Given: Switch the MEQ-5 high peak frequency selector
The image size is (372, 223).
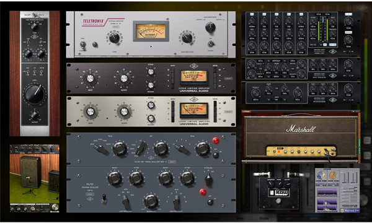Looking at the screenshot, I should [182, 149].
